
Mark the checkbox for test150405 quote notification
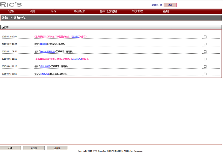click(x=205, y=74)
